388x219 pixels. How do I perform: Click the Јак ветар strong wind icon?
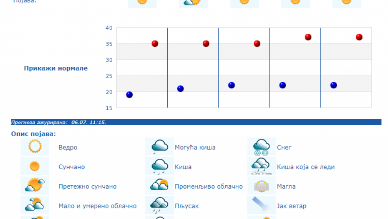click(x=262, y=205)
